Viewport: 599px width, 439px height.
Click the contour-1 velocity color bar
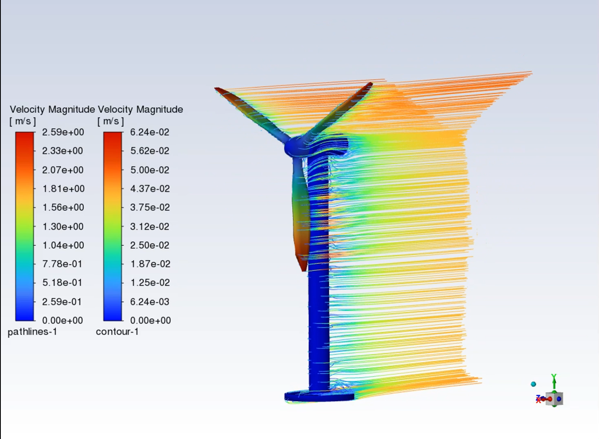point(113,226)
